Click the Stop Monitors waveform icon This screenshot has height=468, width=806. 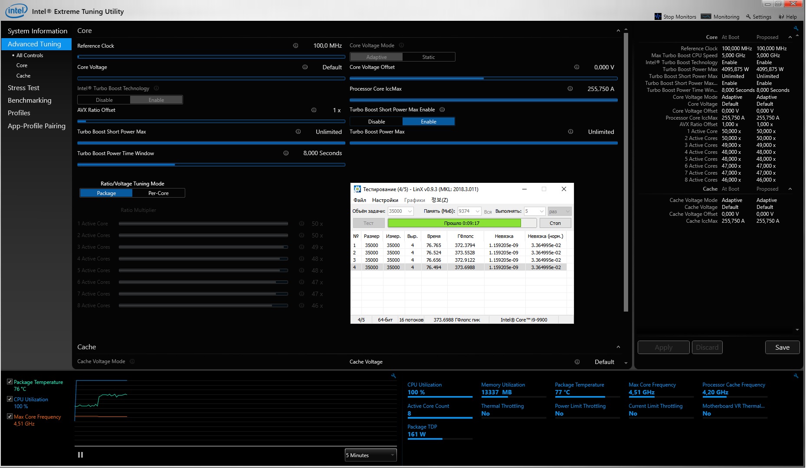click(x=658, y=17)
